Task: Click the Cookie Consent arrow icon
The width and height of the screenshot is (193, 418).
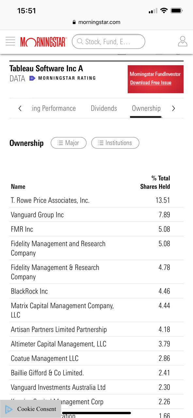Action: (9, 409)
